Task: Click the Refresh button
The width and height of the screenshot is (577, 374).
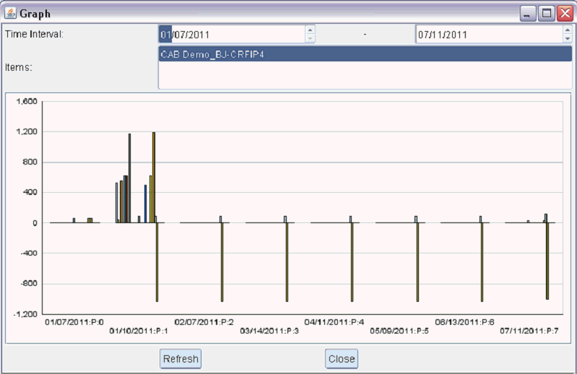Action: click(x=181, y=359)
